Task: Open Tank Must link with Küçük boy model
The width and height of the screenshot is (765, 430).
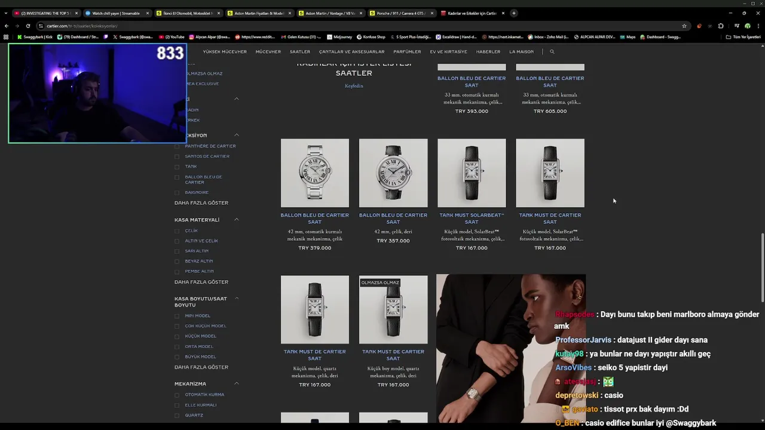Action: [x=393, y=355]
